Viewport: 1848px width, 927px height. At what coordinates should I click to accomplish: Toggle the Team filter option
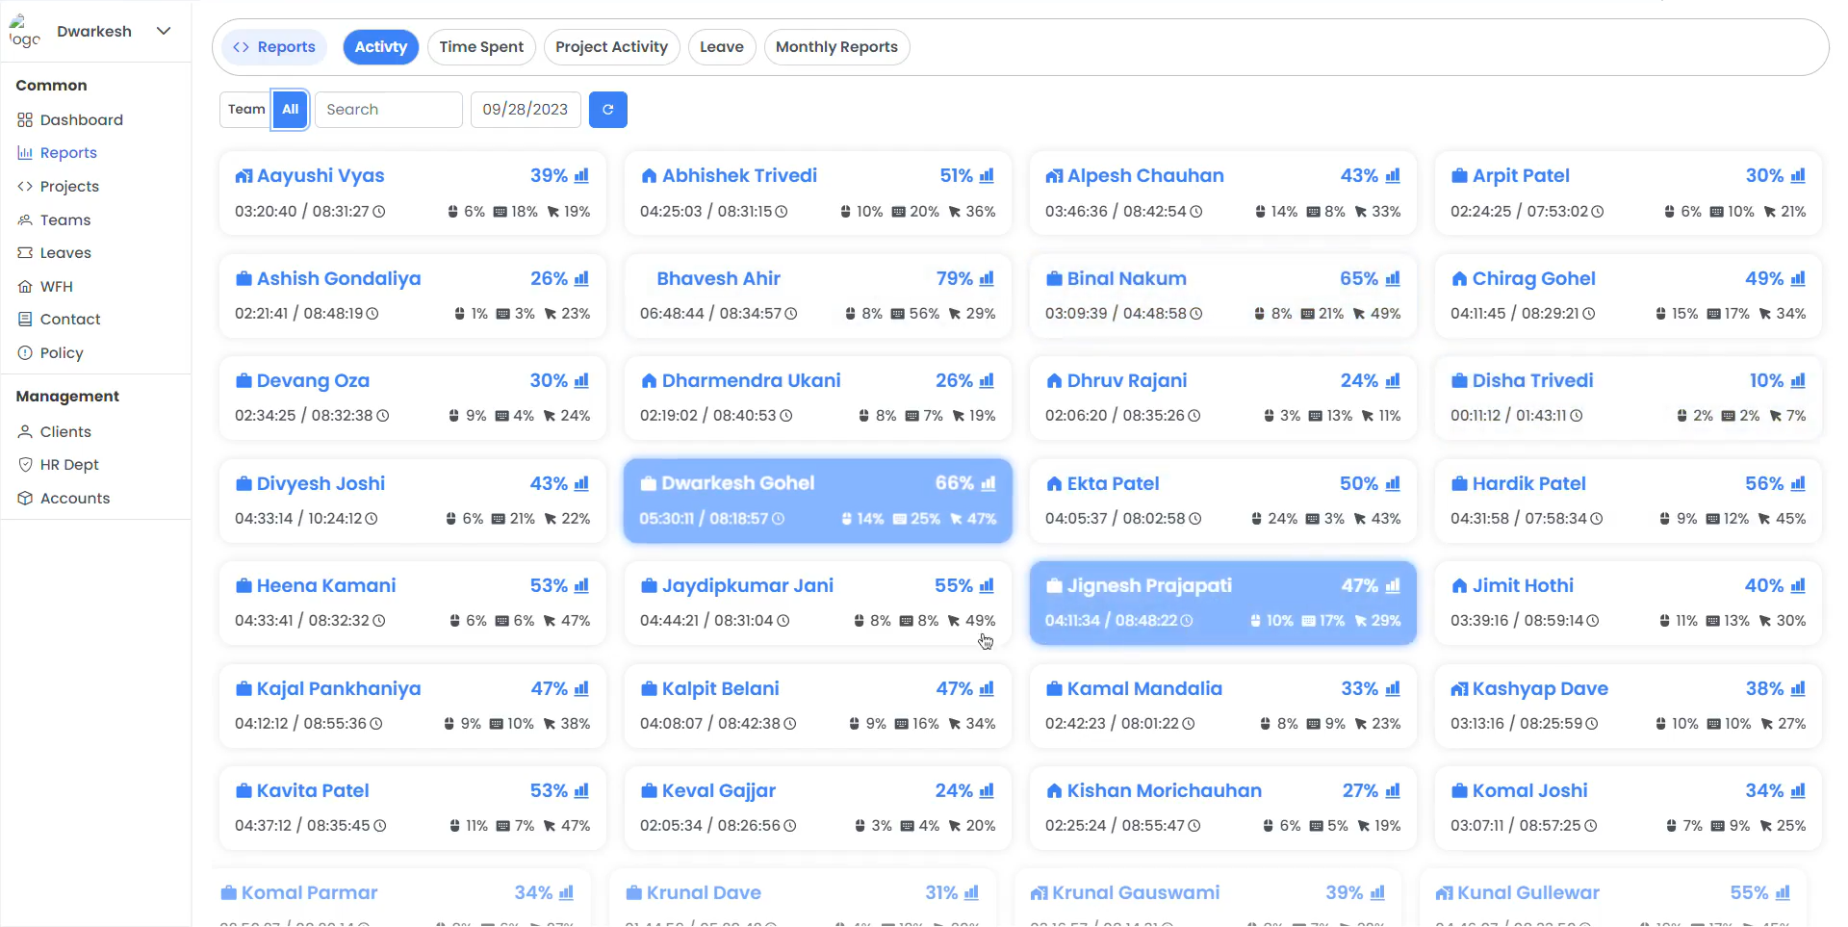246,110
